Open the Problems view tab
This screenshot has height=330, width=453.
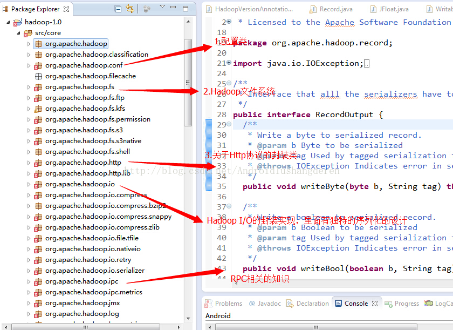223,304
